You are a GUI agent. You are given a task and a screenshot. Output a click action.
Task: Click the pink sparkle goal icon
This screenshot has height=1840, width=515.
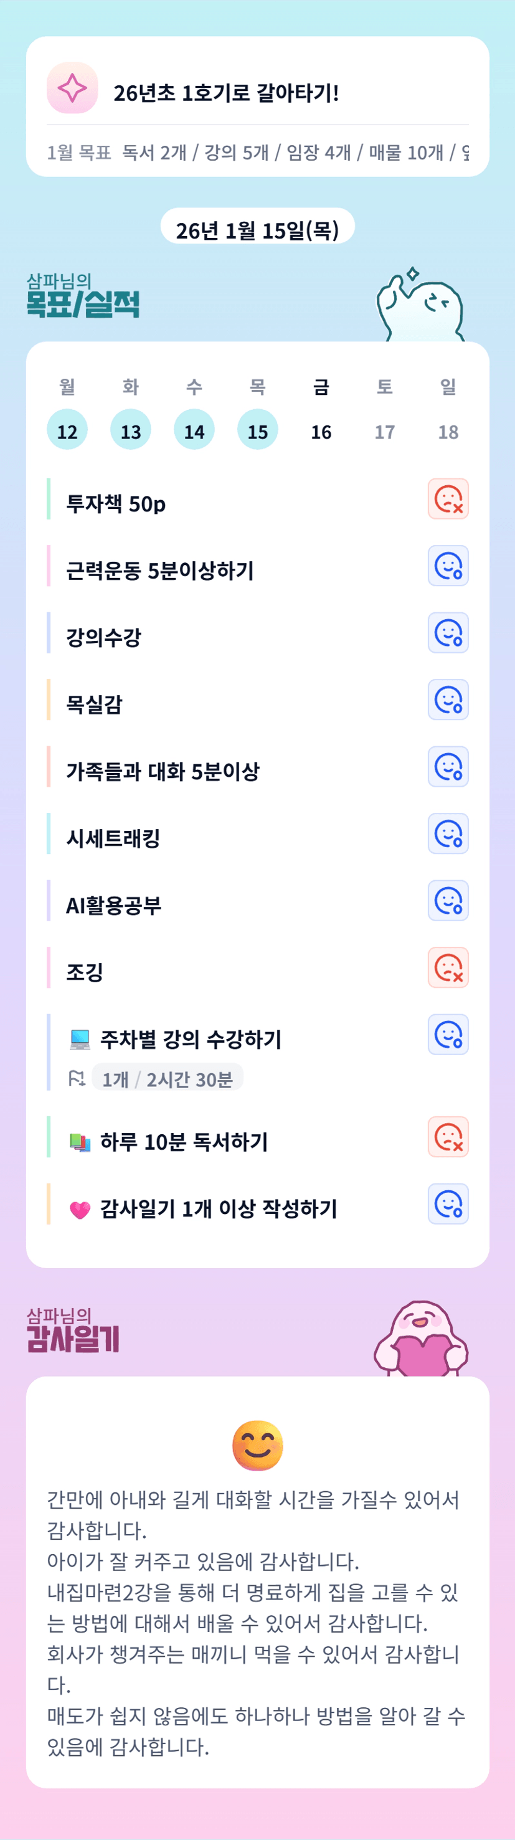pyautogui.click(x=72, y=88)
